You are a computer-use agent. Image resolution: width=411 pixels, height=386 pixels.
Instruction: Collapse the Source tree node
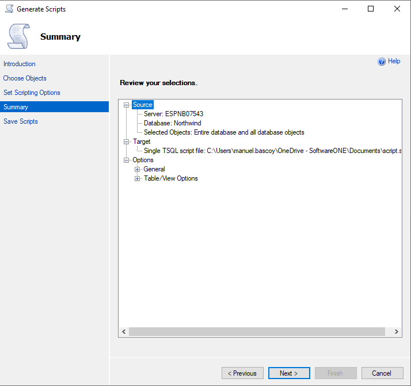(x=127, y=105)
